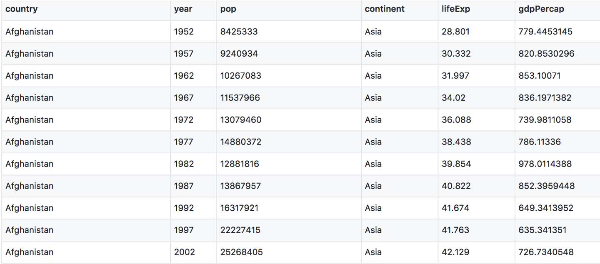This screenshot has width=600, height=264.
Task: Click the year 1977 cell
Action: point(183,142)
